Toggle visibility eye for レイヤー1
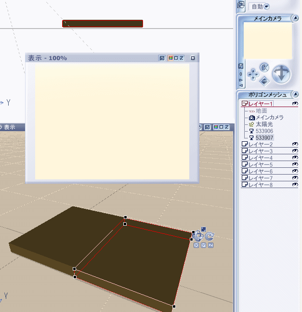The width and height of the screenshot is (302, 312). click(295, 104)
